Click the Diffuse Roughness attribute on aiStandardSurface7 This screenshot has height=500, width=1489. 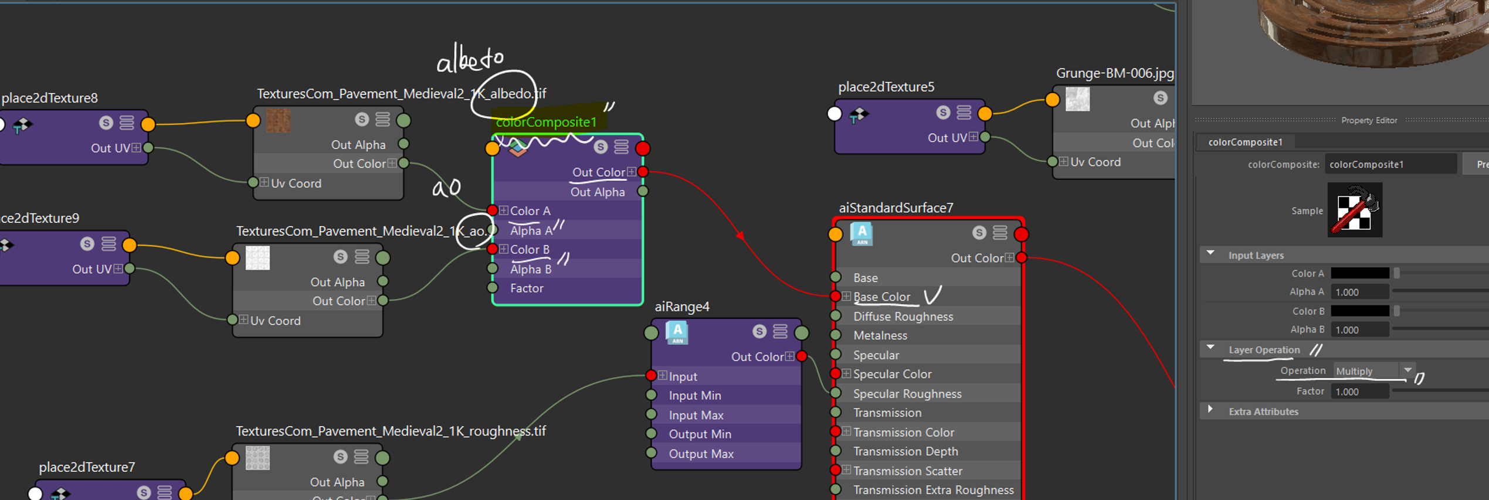click(x=903, y=317)
